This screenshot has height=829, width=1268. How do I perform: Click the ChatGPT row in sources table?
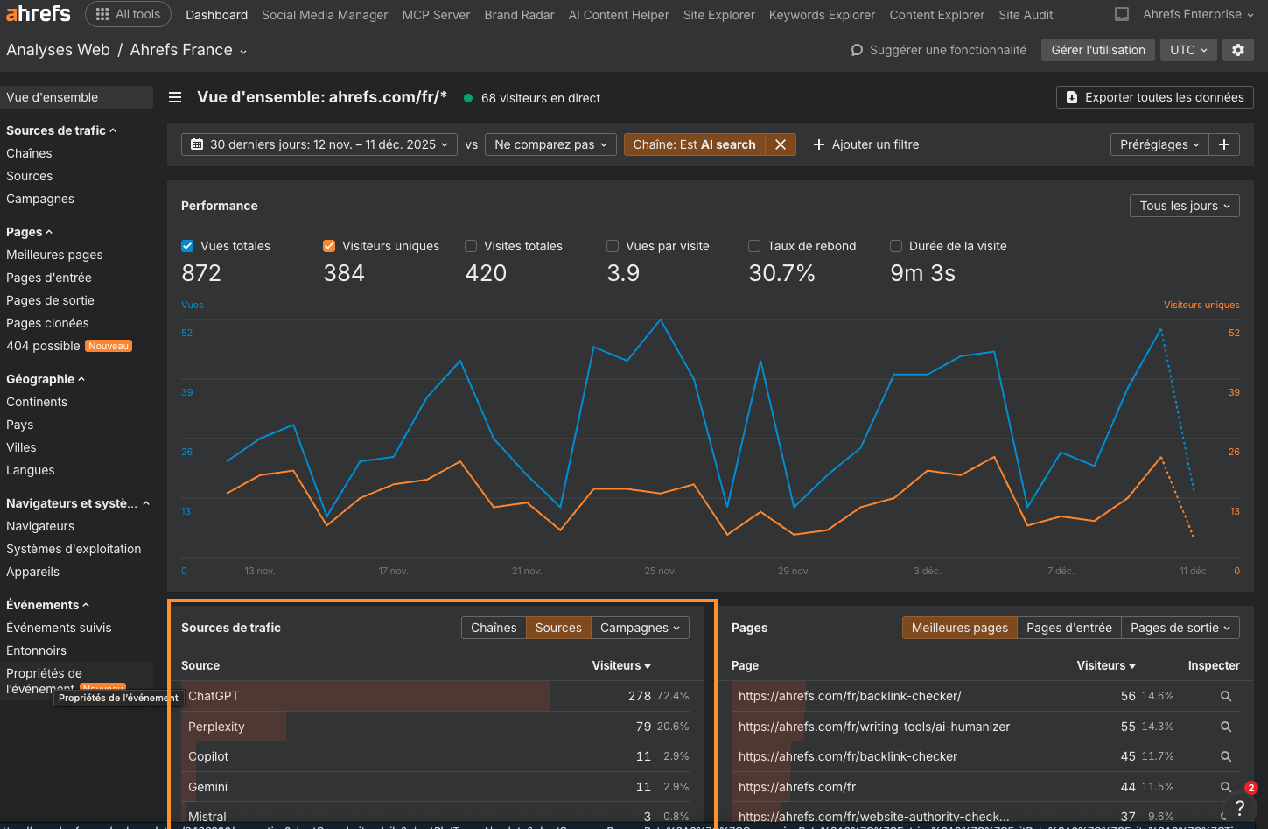pos(214,696)
